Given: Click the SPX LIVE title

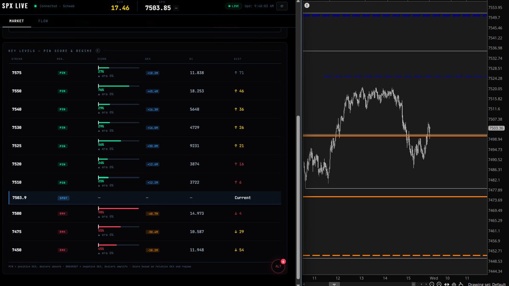Looking at the screenshot, I should (15, 6).
